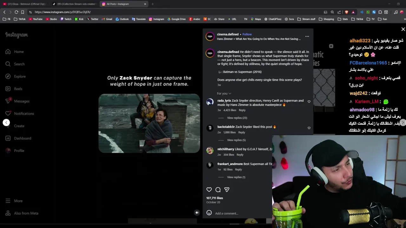The width and height of the screenshot is (406, 228).
Task: Open the Google Drive bookmark
Action: pyautogui.click(x=176, y=19)
